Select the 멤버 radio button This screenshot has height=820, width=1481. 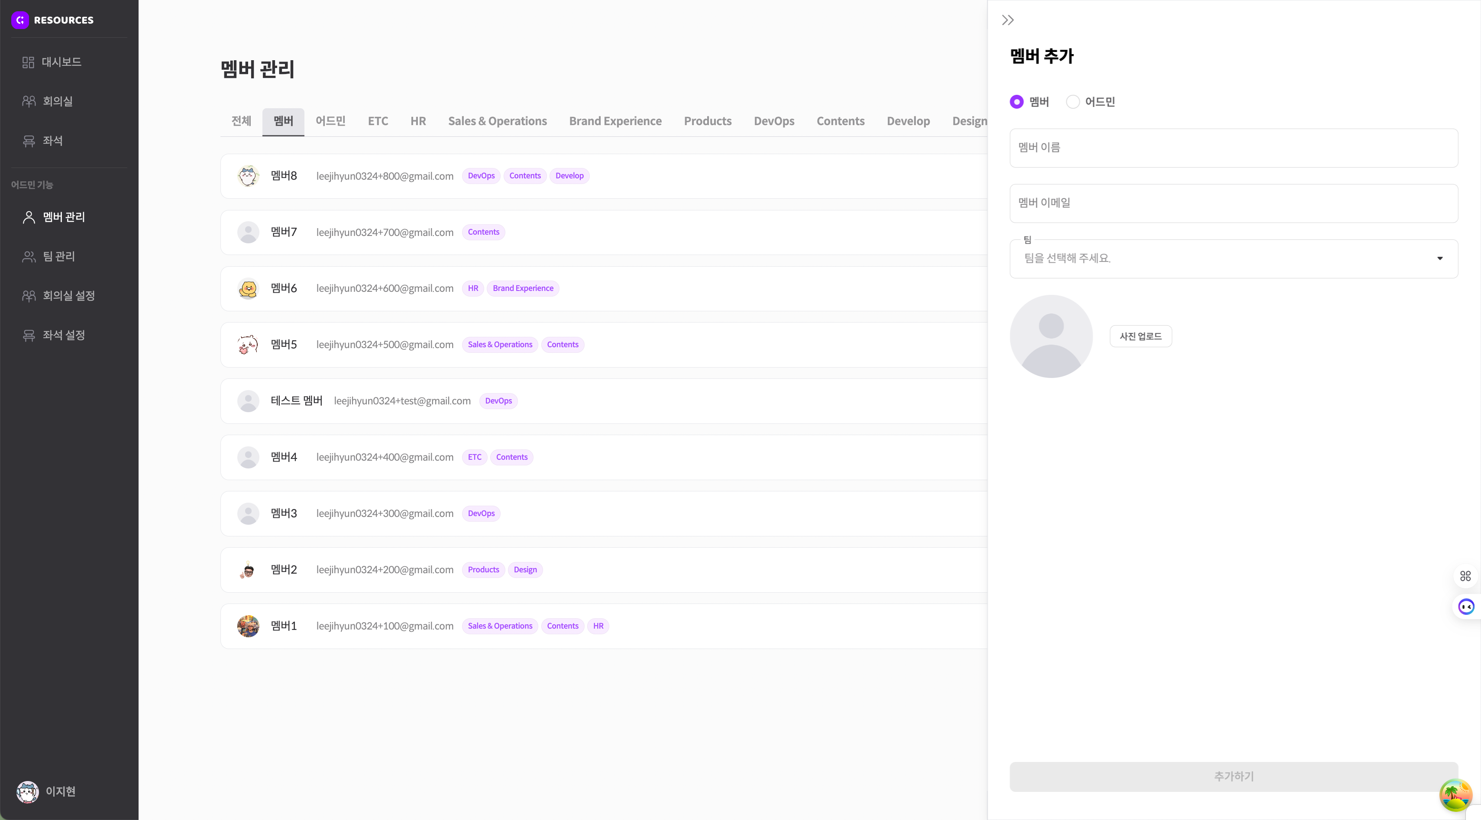point(1016,102)
